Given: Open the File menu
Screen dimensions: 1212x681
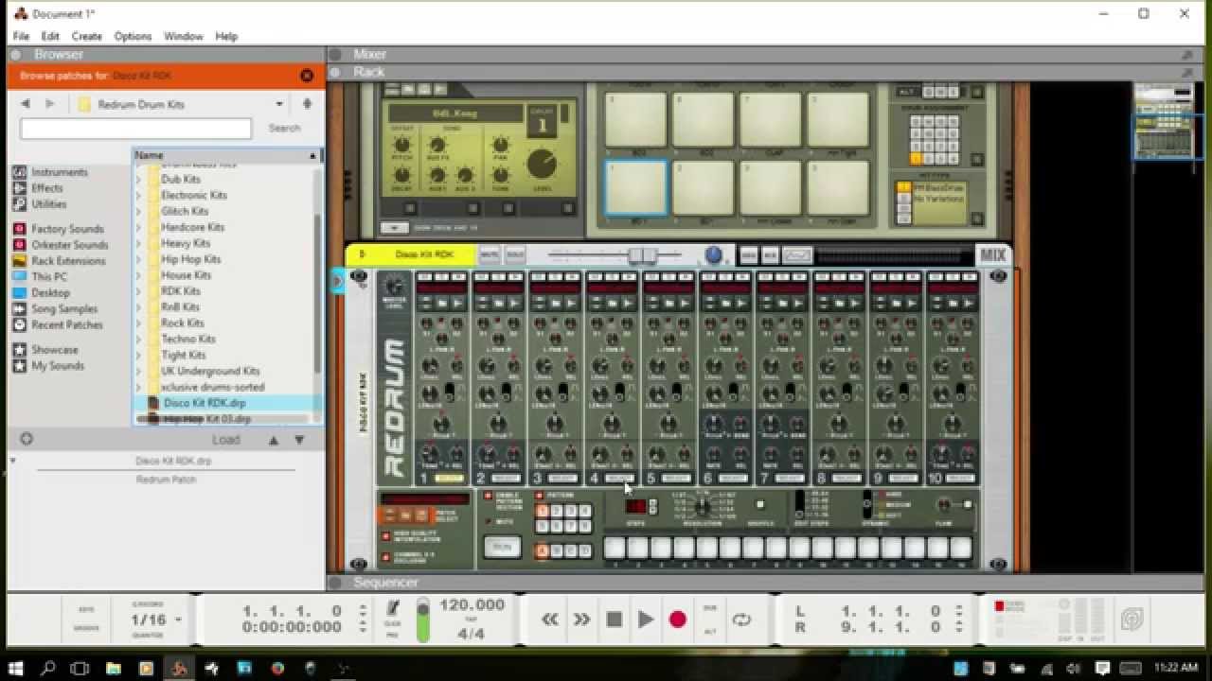Looking at the screenshot, I should coord(21,36).
